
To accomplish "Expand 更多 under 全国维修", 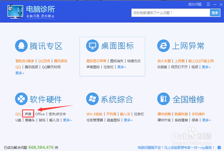I will point(207,120).
